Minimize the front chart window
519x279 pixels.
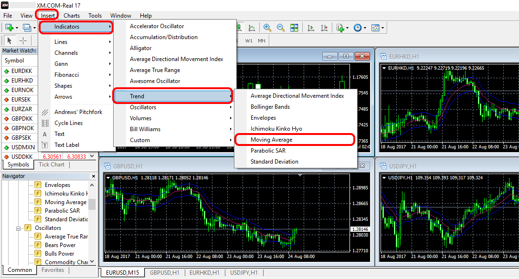click(329, 57)
